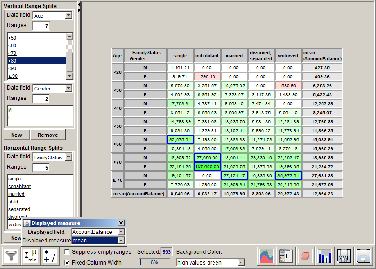Click the New button in Vertical Range Splits
The width and height of the screenshot is (376, 269).
click(x=16, y=135)
